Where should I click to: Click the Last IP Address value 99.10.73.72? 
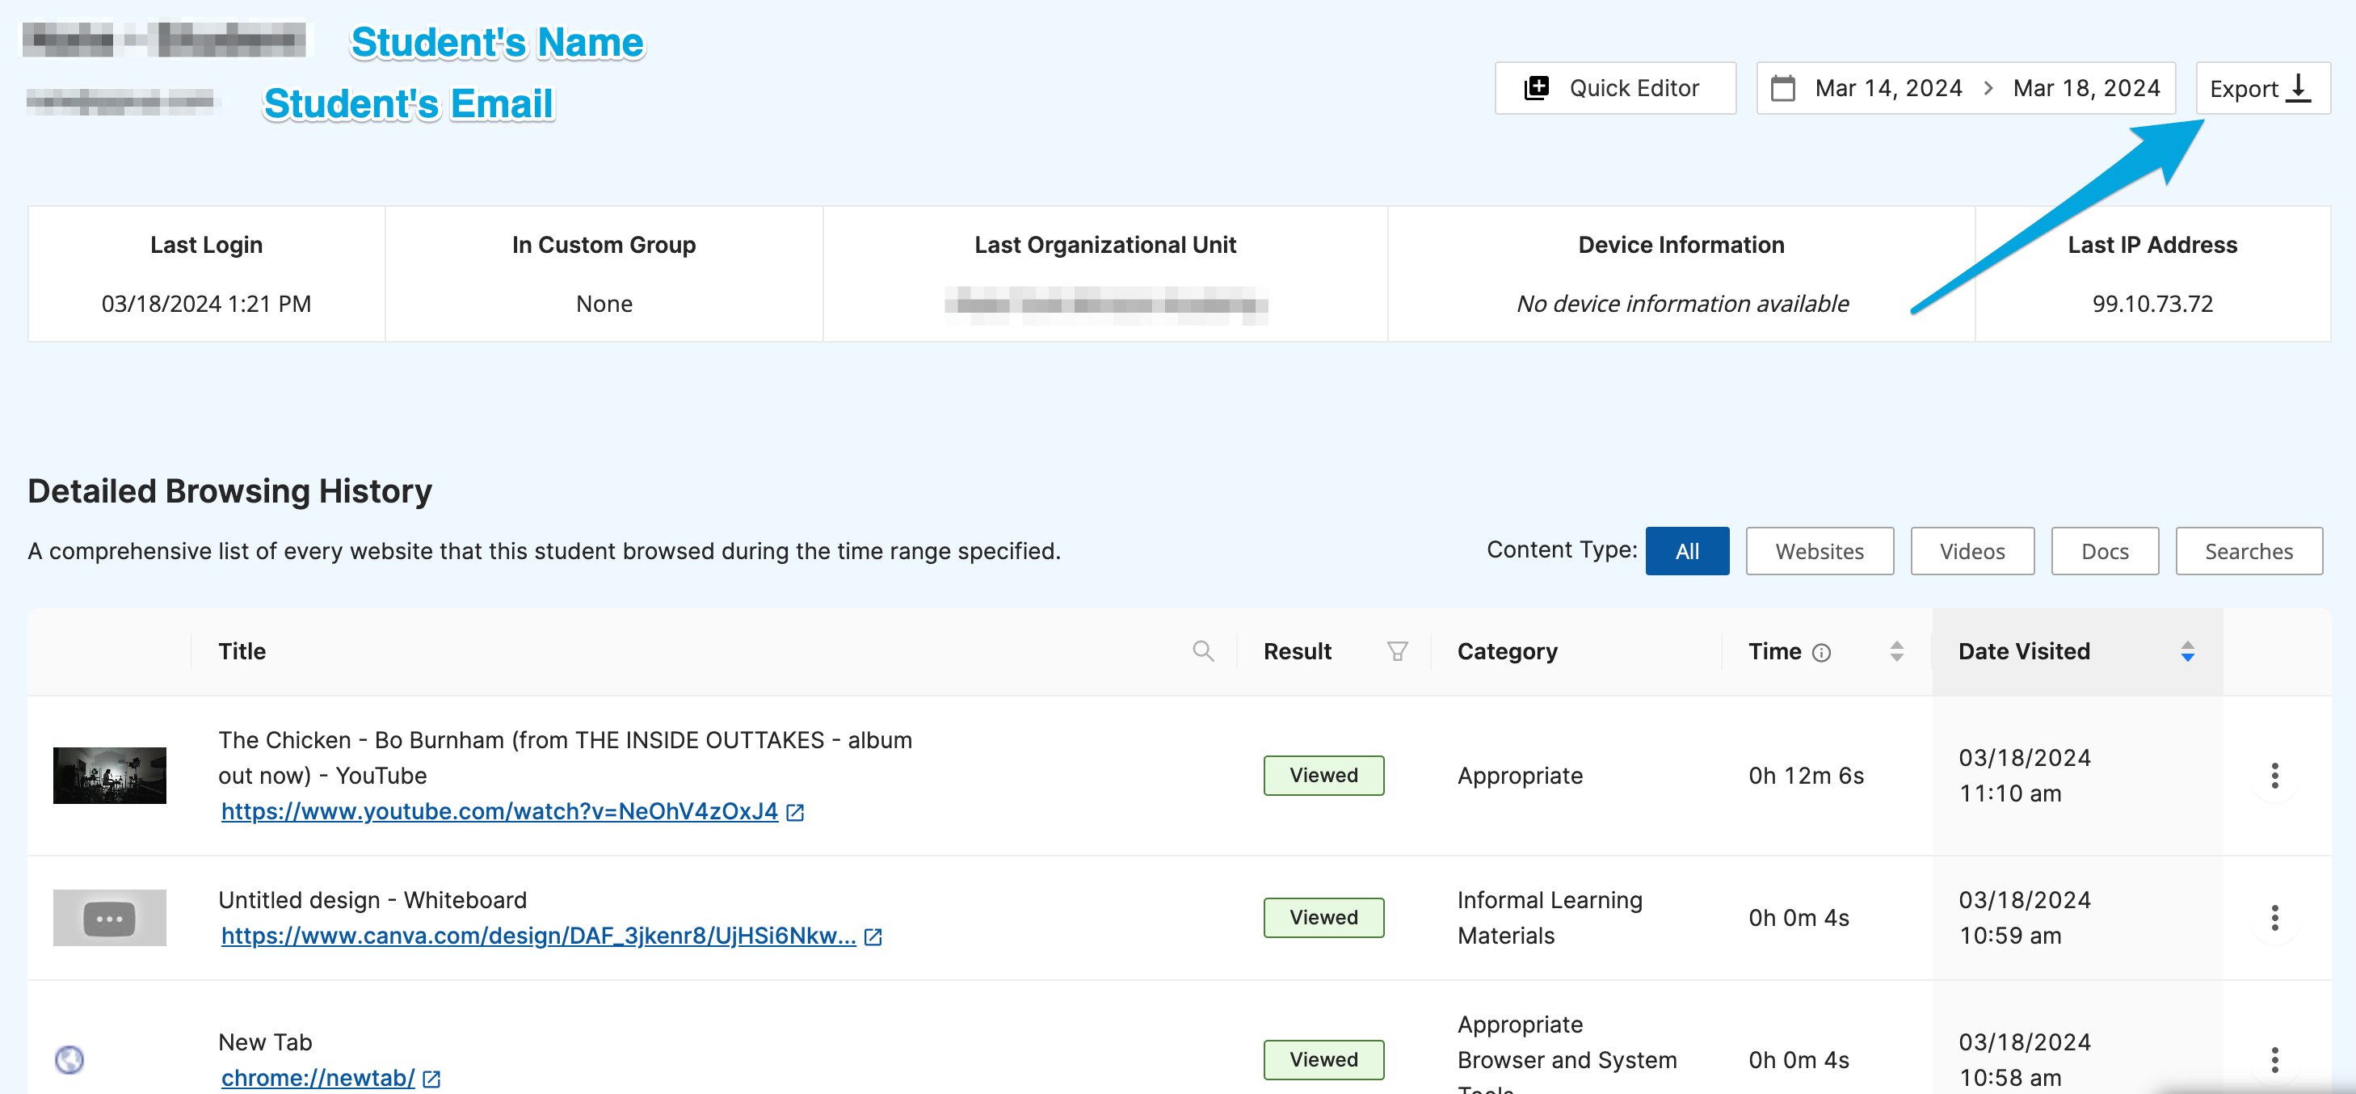pos(2152,304)
